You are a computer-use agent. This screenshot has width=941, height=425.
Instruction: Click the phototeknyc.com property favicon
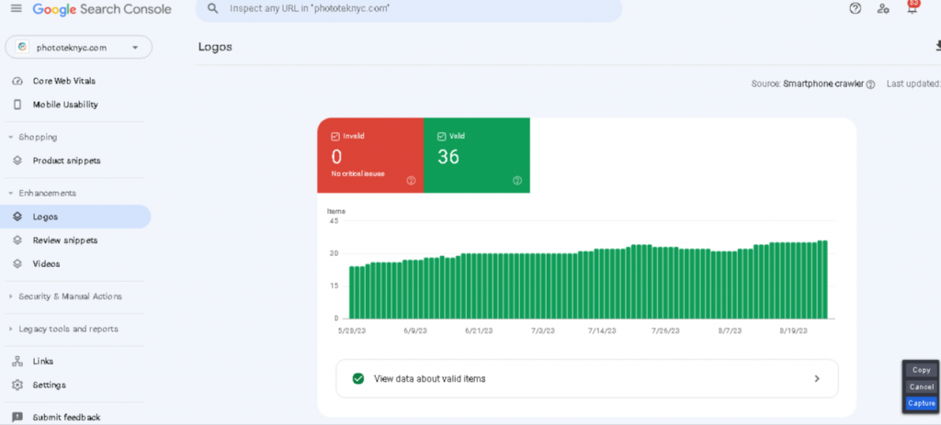22,47
